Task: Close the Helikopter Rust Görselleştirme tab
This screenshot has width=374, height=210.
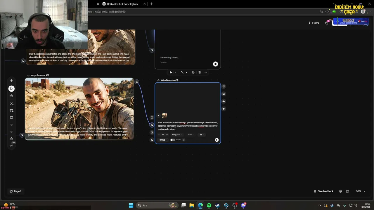Action: 145,4
